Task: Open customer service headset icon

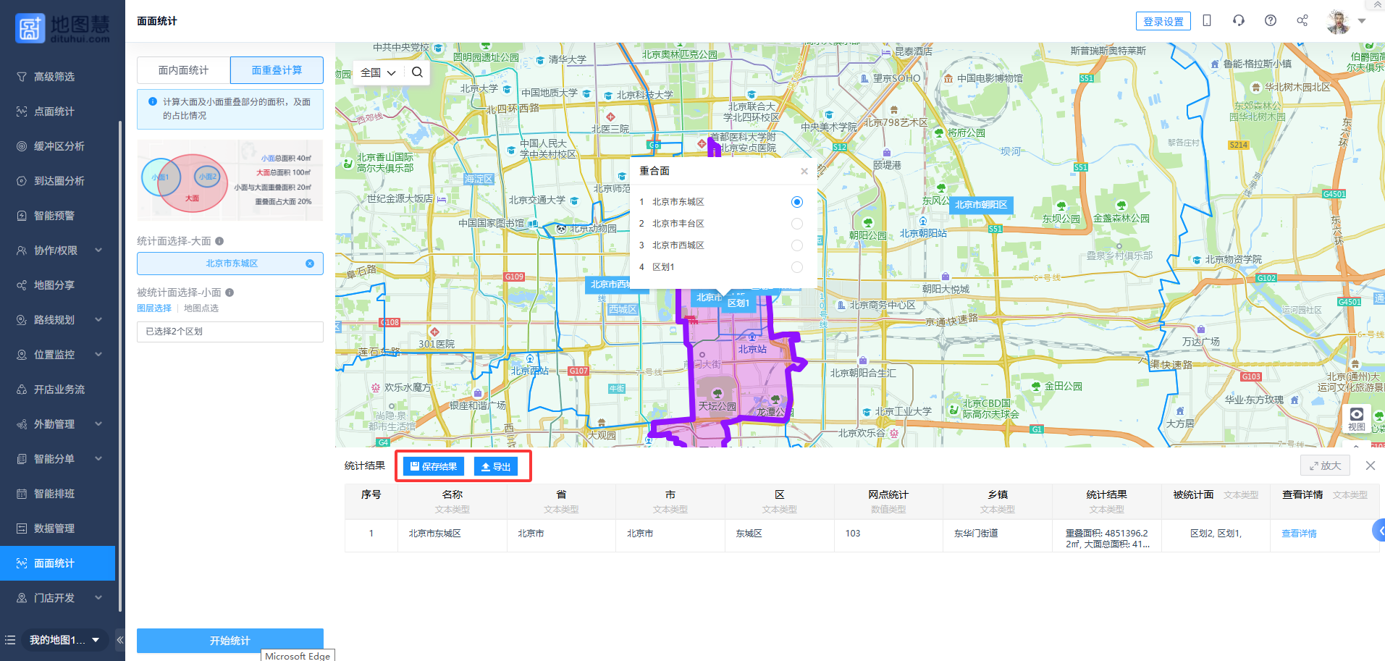Action: [x=1238, y=21]
